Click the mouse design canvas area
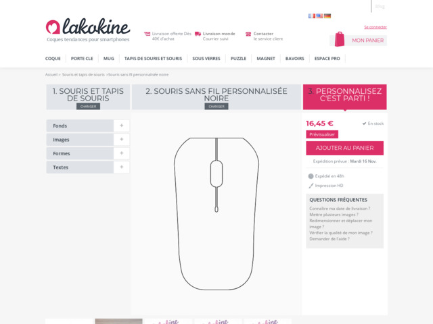 [x=216, y=214]
